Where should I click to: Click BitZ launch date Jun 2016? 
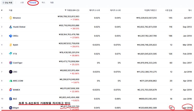187,99
